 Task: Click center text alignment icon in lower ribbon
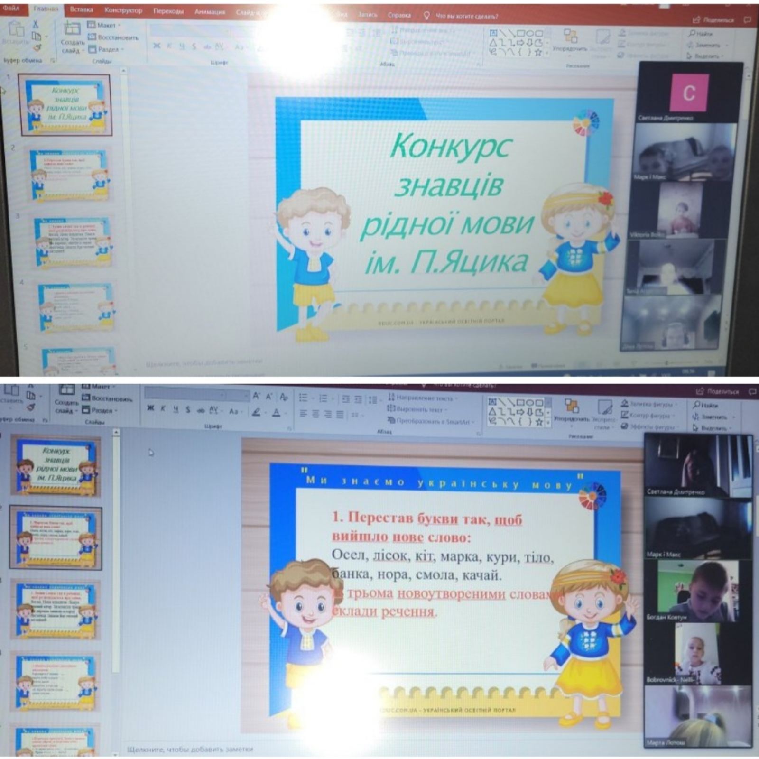pos(315,414)
